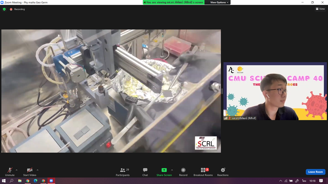The image size is (328, 184).
Task: Click the Leave Room button
Action: tap(315, 172)
